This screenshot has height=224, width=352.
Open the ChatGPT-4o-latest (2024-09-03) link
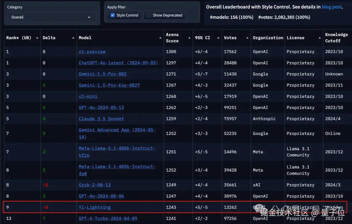point(118,63)
